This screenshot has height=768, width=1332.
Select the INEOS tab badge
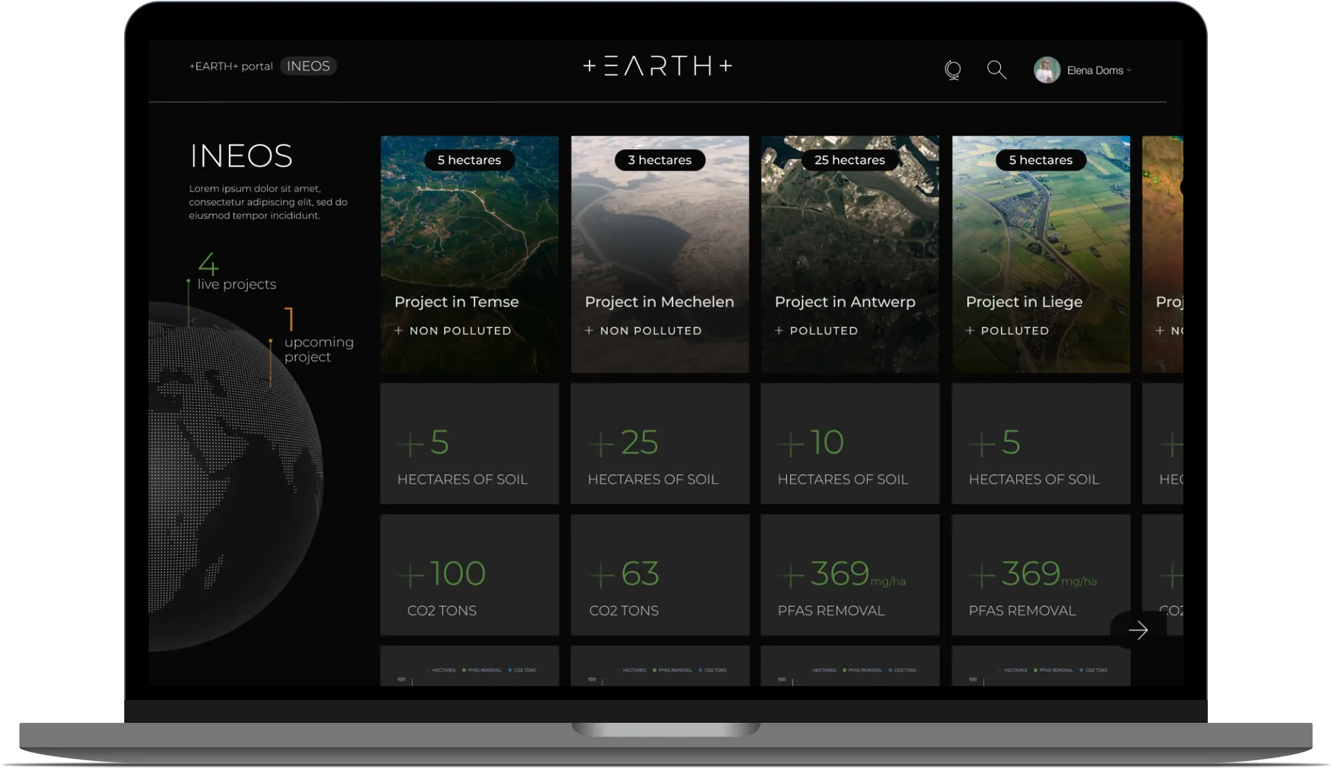pos(308,65)
